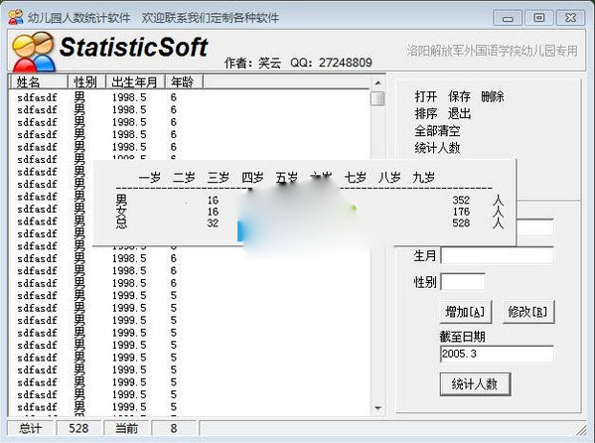Click the 姓名 column header
Image resolution: width=595 pixels, height=443 pixels.
tap(39, 81)
